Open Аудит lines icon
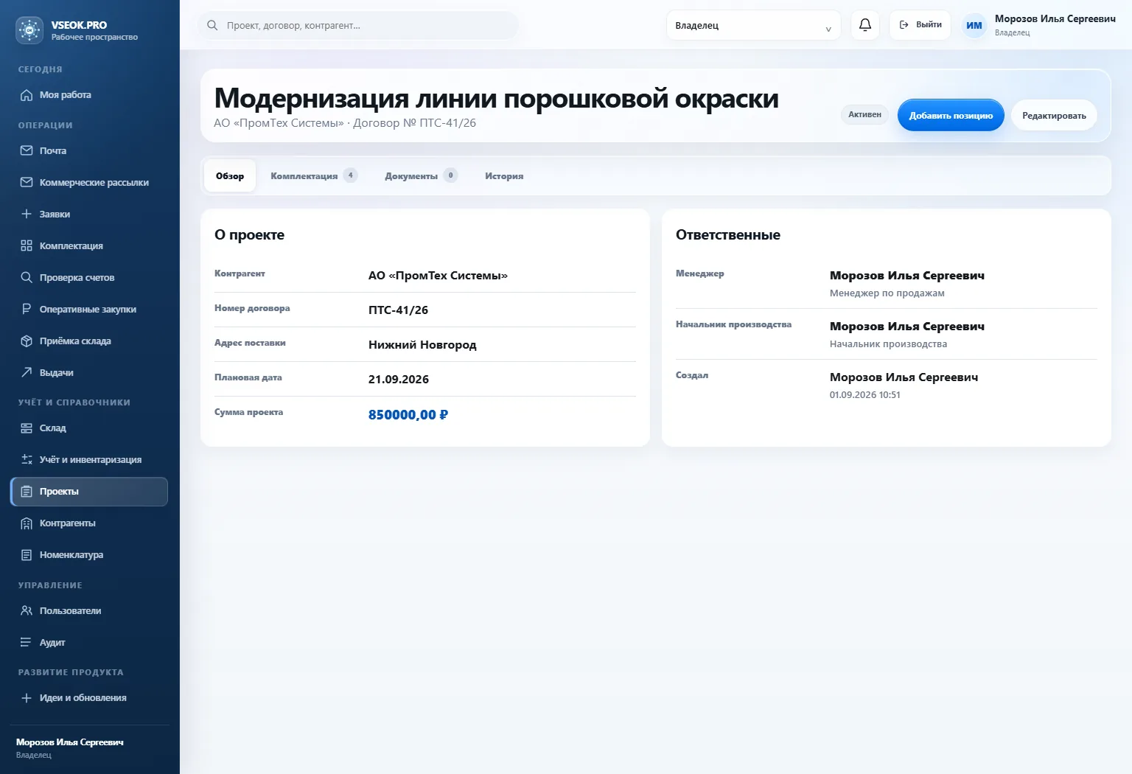1132x774 pixels. pos(27,642)
